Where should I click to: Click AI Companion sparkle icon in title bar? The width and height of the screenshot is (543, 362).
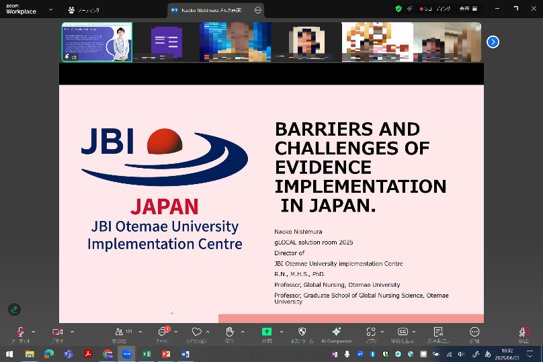[410, 9]
